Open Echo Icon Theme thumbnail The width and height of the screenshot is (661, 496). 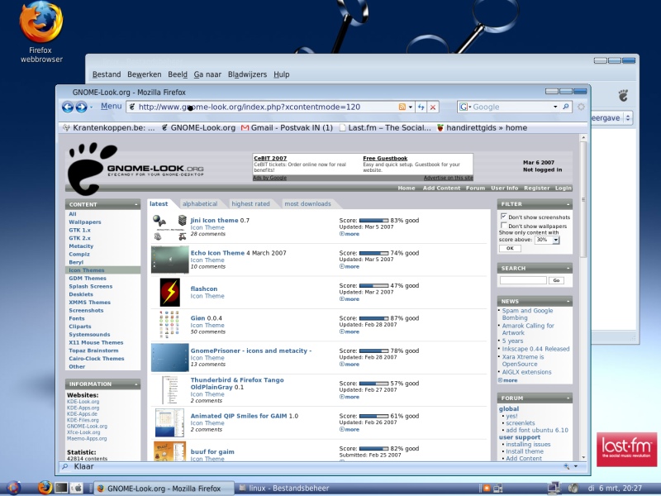tap(170, 260)
